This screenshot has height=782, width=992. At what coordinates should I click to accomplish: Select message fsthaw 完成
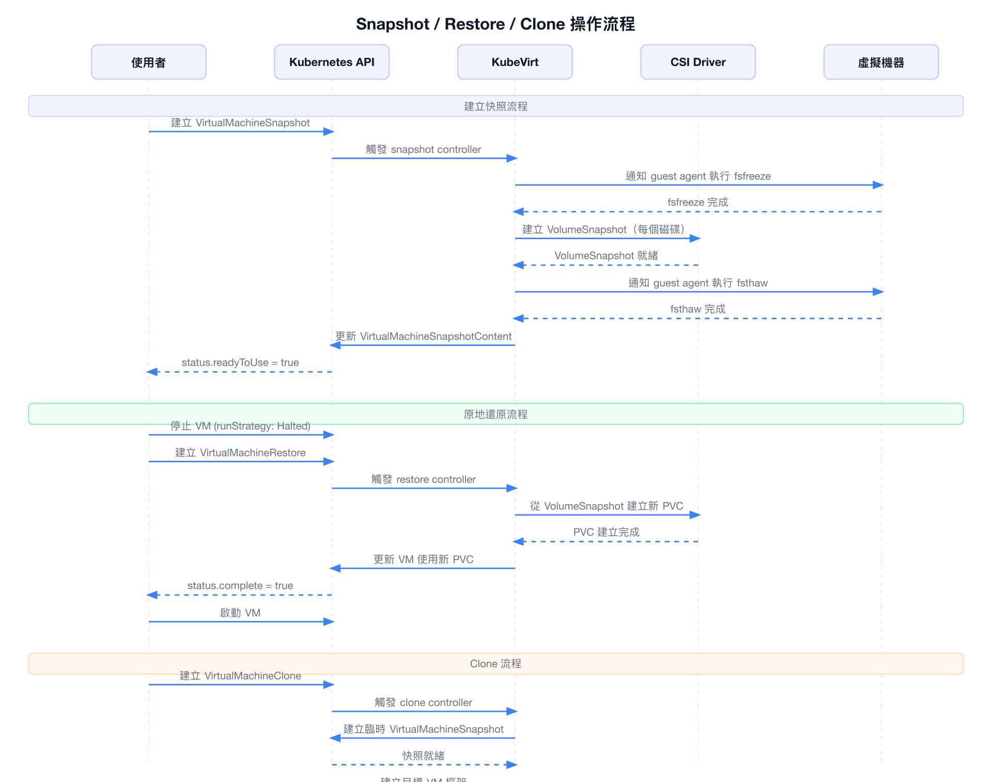coord(698,309)
